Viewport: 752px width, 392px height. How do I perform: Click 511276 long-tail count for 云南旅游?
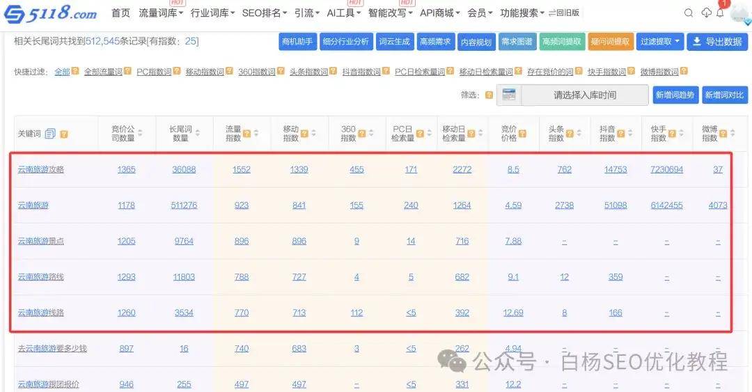click(184, 205)
